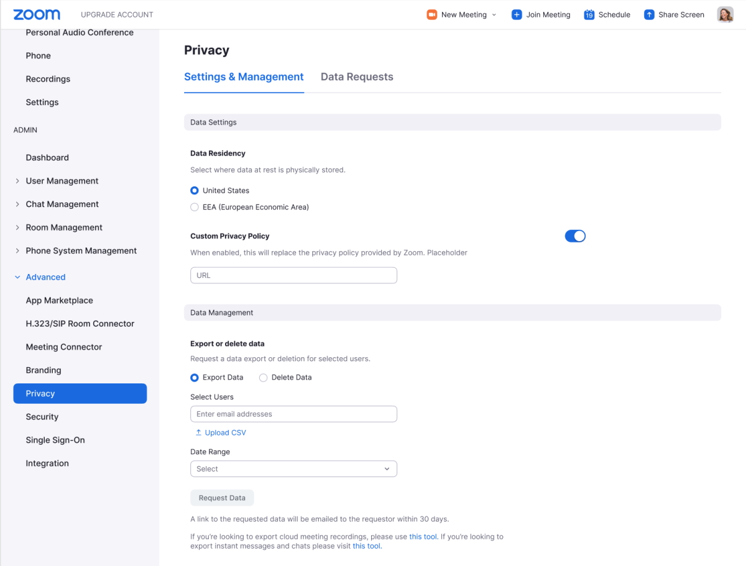
Task: Collapse the Advanced section
Action: click(x=17, y=277)
